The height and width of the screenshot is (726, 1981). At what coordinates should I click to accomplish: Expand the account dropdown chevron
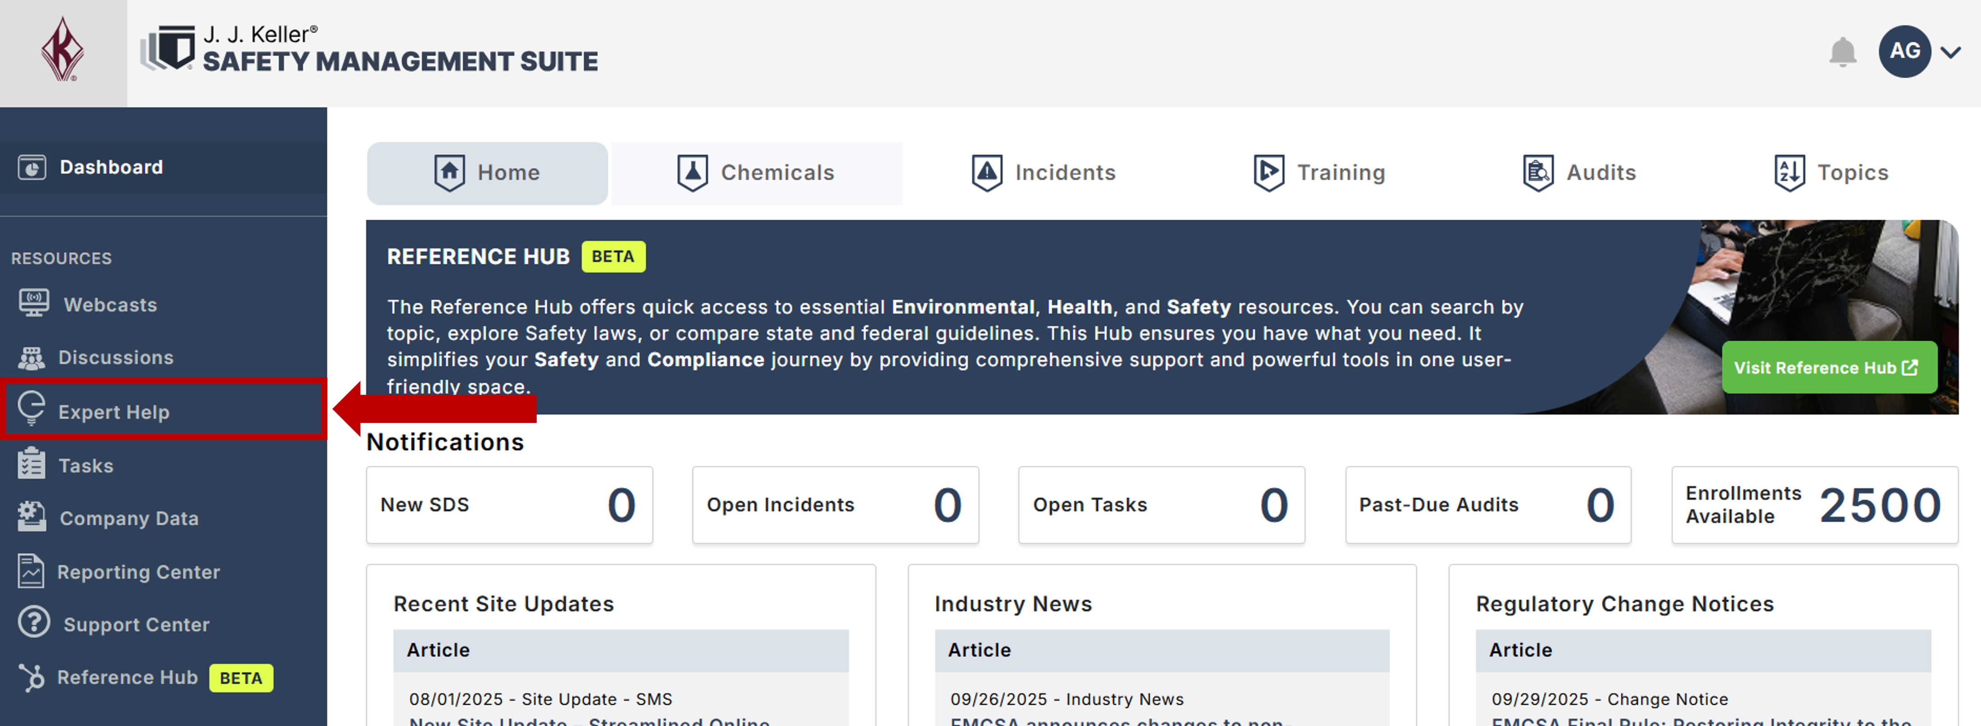coord(1950,52)
